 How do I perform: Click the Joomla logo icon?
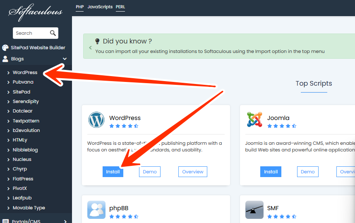point(254,120)
